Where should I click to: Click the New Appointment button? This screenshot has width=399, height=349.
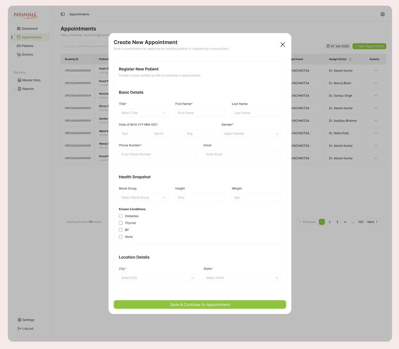[369, 46]
